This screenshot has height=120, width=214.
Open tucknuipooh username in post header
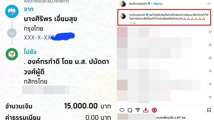(138, 3)
